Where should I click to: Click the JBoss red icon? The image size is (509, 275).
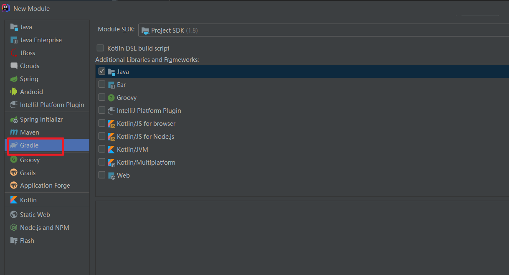[x=14, y=53]
